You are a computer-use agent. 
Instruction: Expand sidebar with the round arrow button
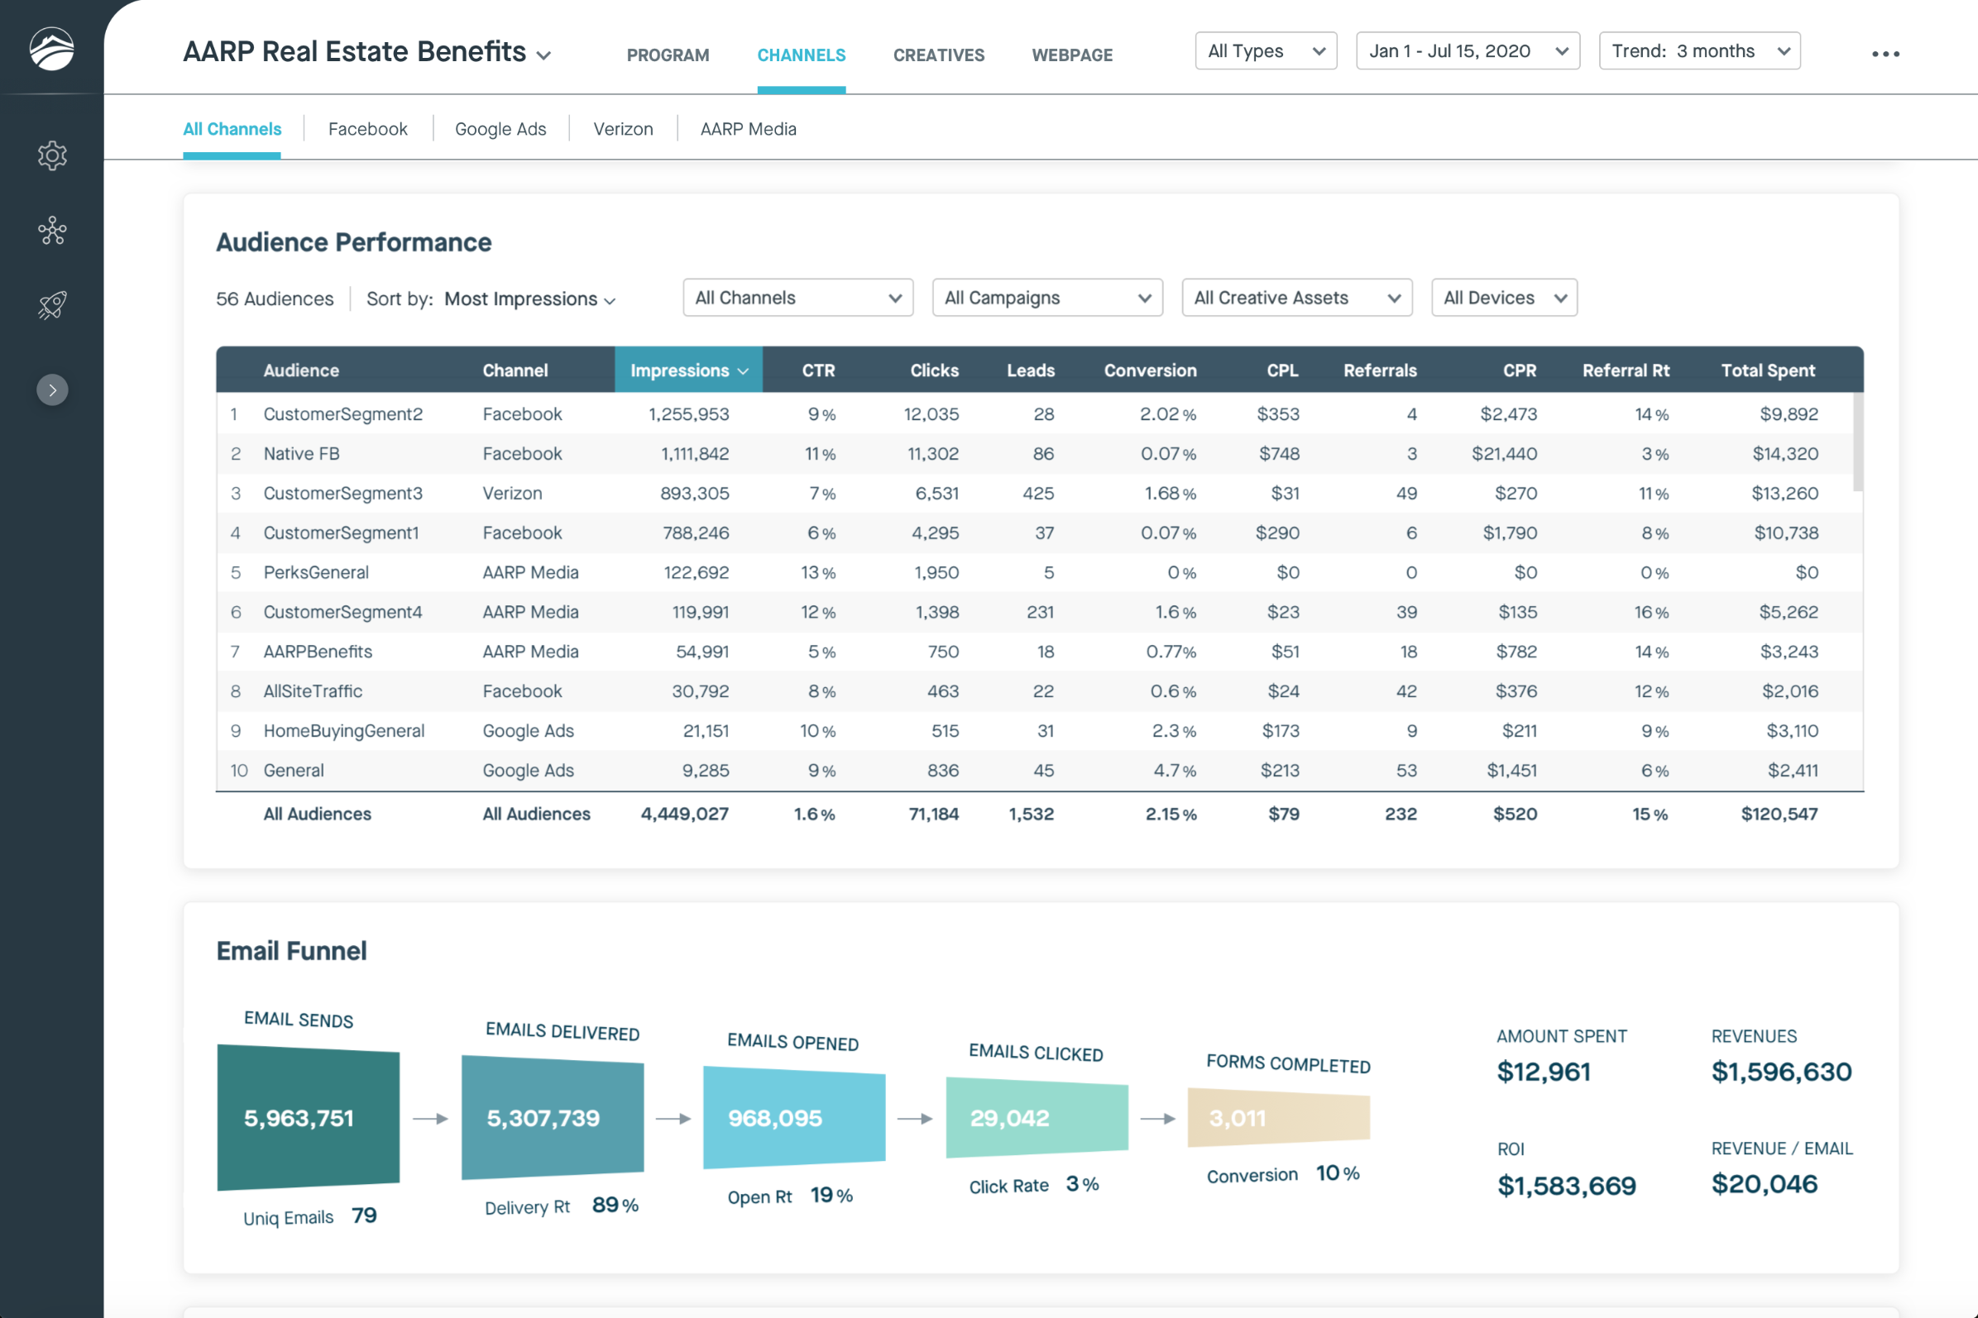tap(52, 390)
